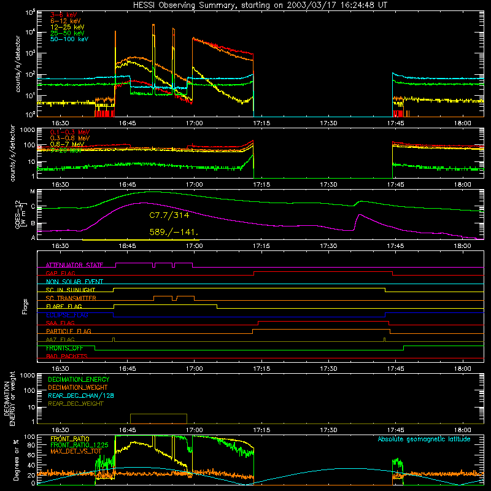Click the 589./-141. flare position annotation
491x491 pixels.
point(174,232)
